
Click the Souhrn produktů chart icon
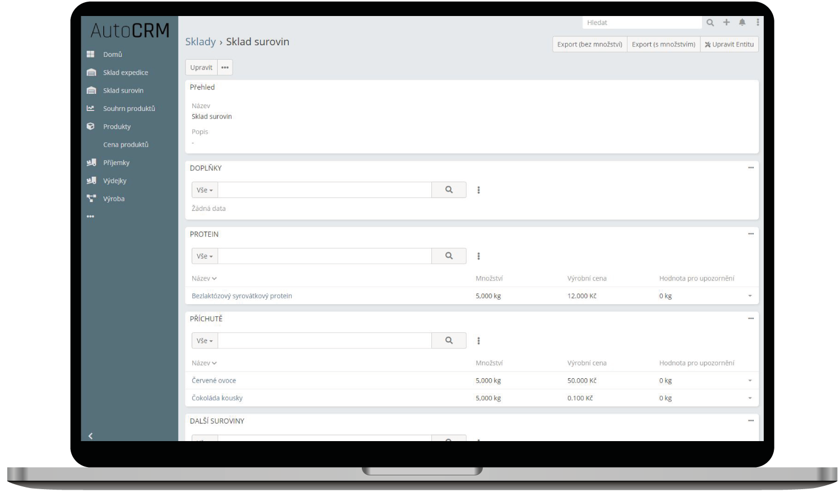pos(91,108)
